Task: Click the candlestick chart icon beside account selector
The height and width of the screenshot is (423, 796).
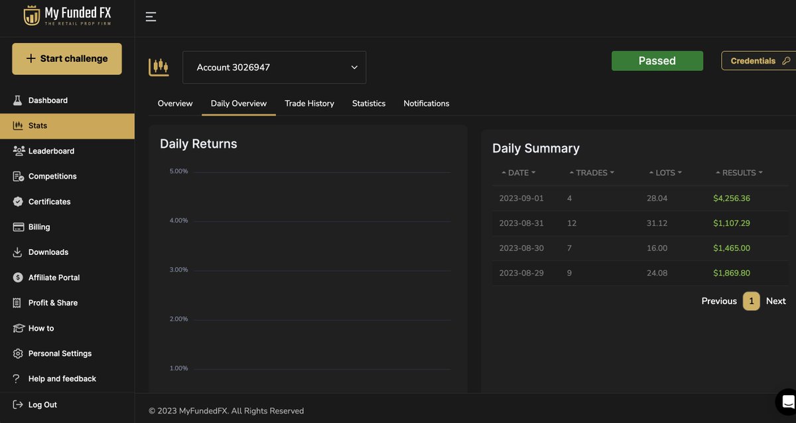Action: pyautogui.click(x=159, y=67)
